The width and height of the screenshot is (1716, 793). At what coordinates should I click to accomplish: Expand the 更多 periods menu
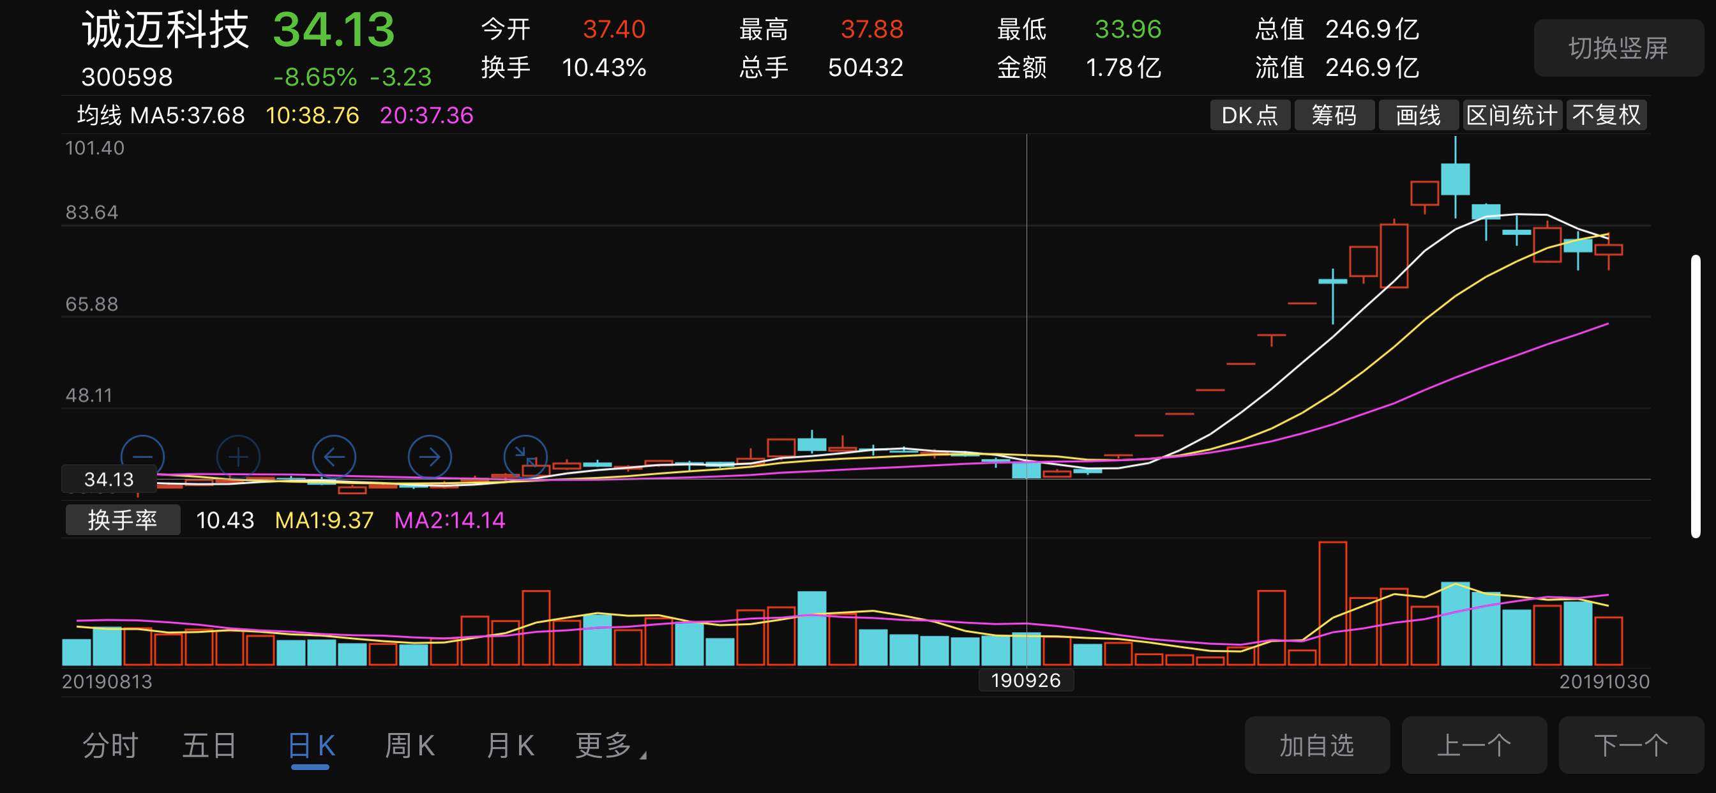(610, 745)
